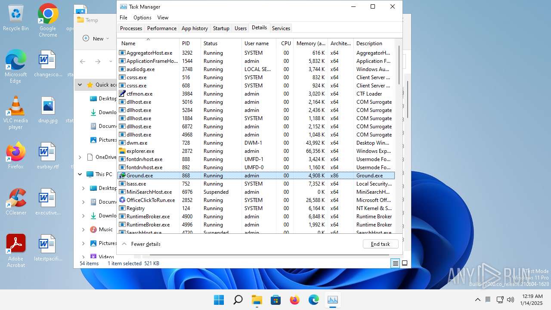Click the volume icon in system tray

[511, 300]
